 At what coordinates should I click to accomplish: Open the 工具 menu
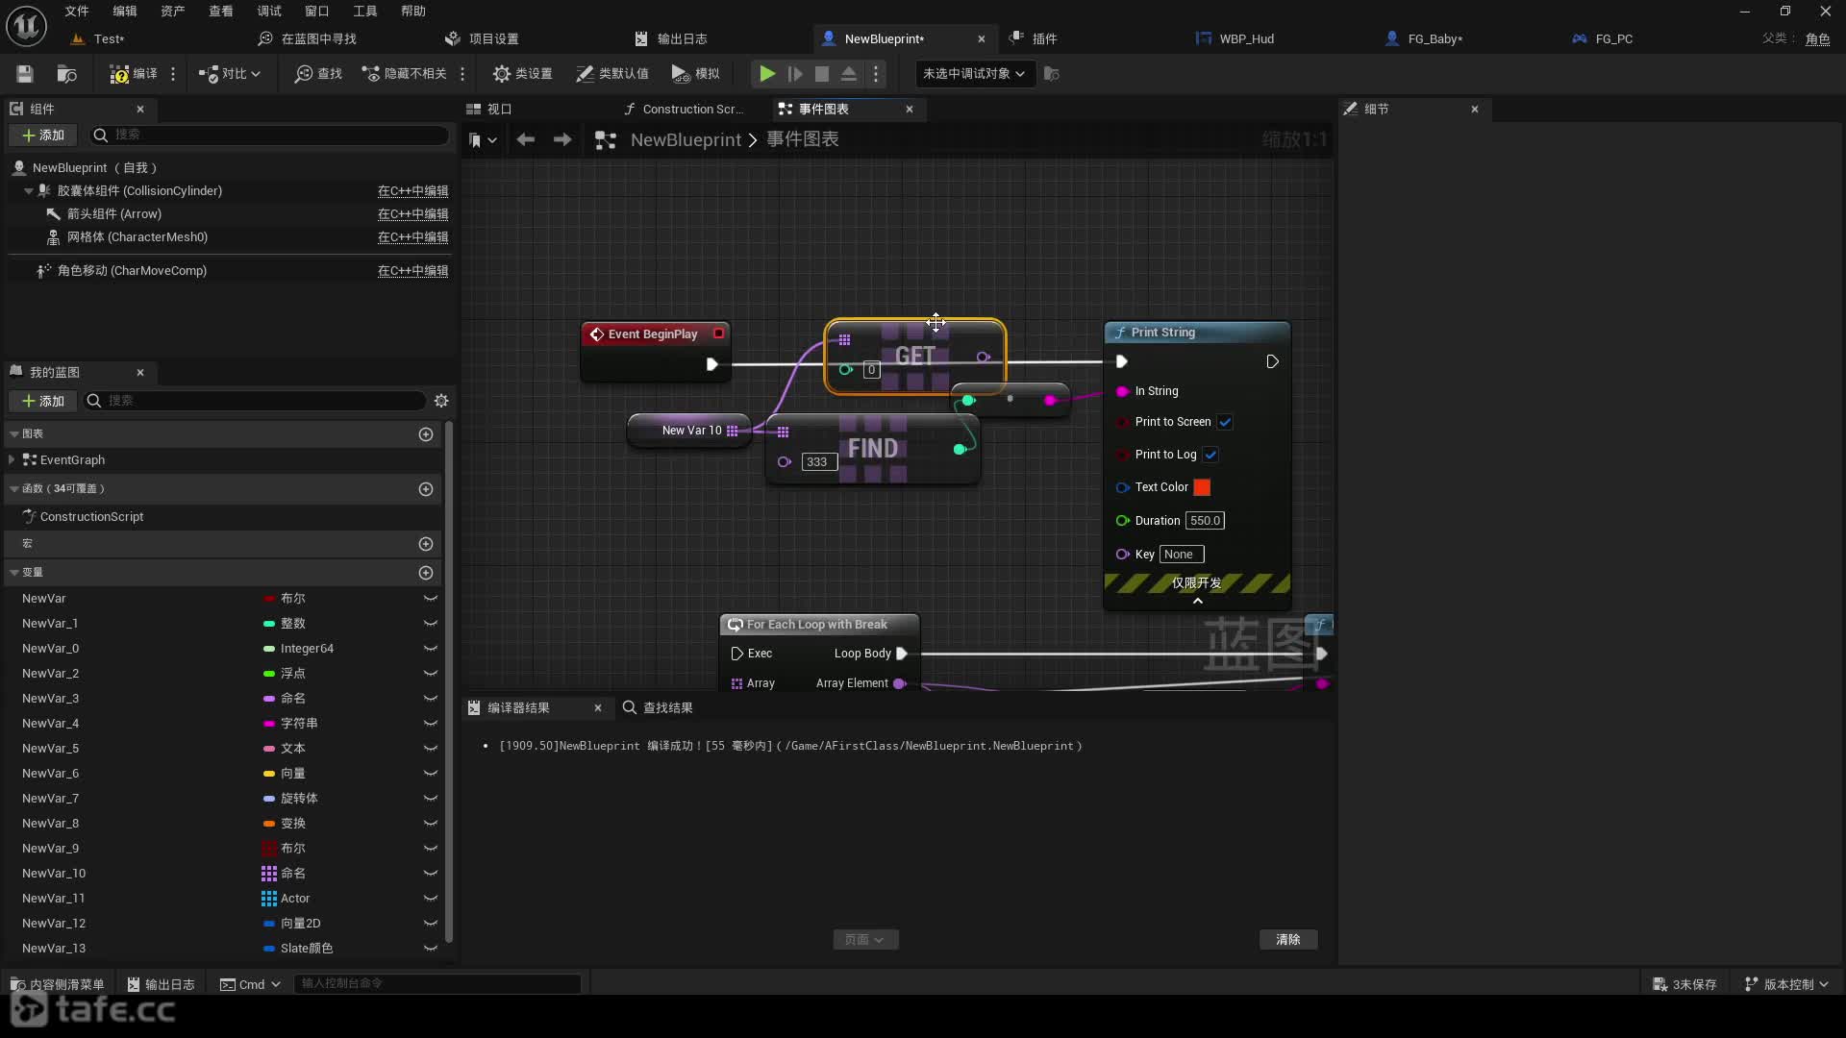[x=365, y=11]
